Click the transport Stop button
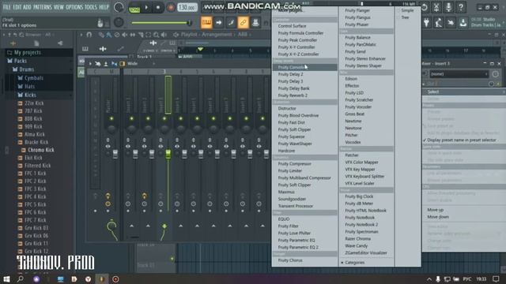Screen dimensions: 506x284 point(158,7)
